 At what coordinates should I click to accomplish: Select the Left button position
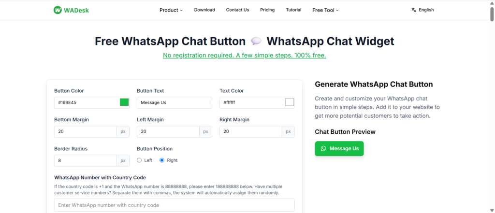point(139,160)
